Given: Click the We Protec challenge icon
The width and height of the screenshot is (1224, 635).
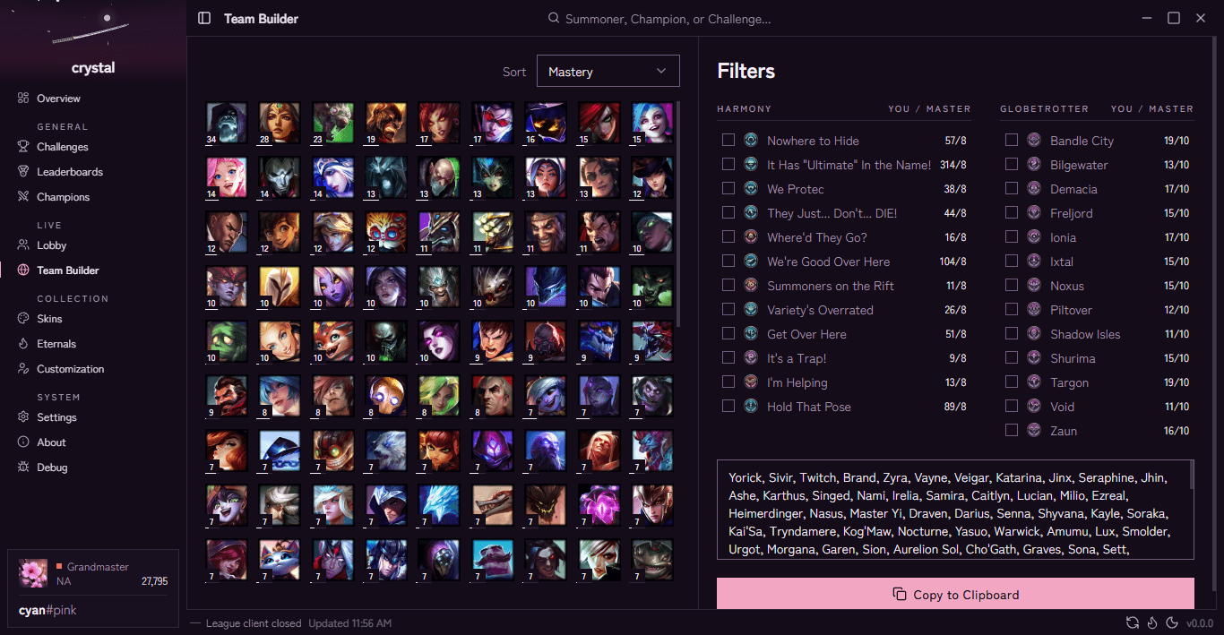Looking at the screenshot, I should [751, 189].
